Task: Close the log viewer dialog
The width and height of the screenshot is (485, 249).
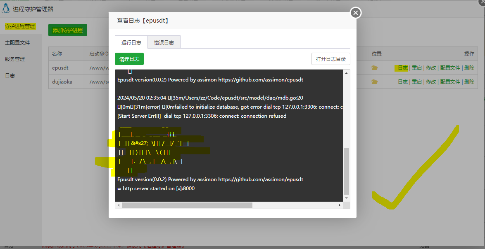Action: point(356,13)
